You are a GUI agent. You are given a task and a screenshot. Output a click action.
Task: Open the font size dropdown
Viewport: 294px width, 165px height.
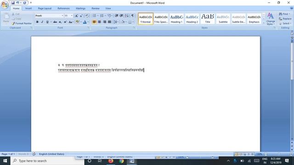pyautogui.click(x=72, y=16)
